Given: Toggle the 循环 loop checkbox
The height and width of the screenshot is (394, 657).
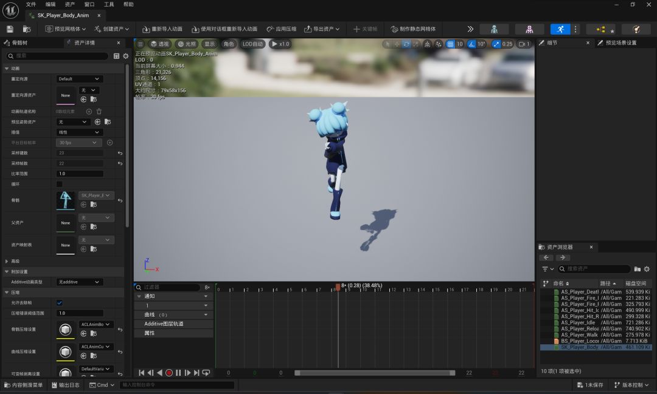Looking at the screenshot, I should tap(60, 184).
